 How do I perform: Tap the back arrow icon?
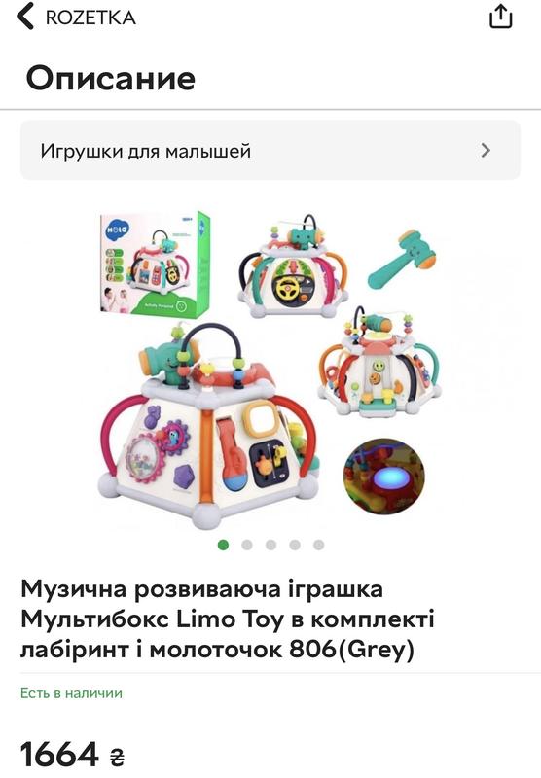[x=25, y=16]
